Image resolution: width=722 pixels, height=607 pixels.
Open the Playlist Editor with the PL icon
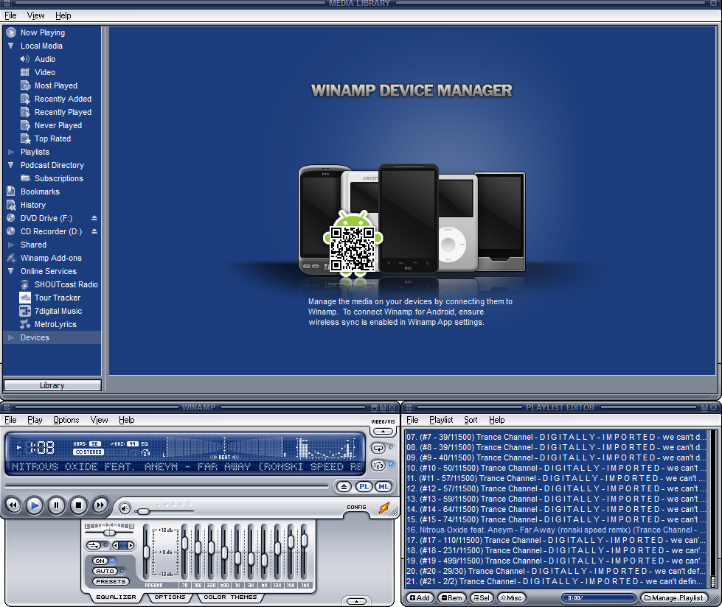[x=364, y=486]
